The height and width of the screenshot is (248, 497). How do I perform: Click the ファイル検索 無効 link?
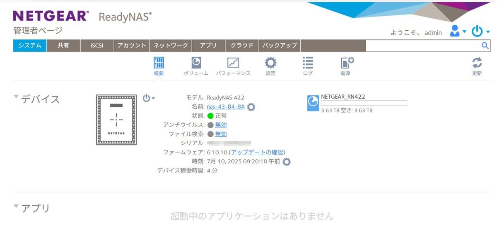pyautogui.click(x=221, y=134)
